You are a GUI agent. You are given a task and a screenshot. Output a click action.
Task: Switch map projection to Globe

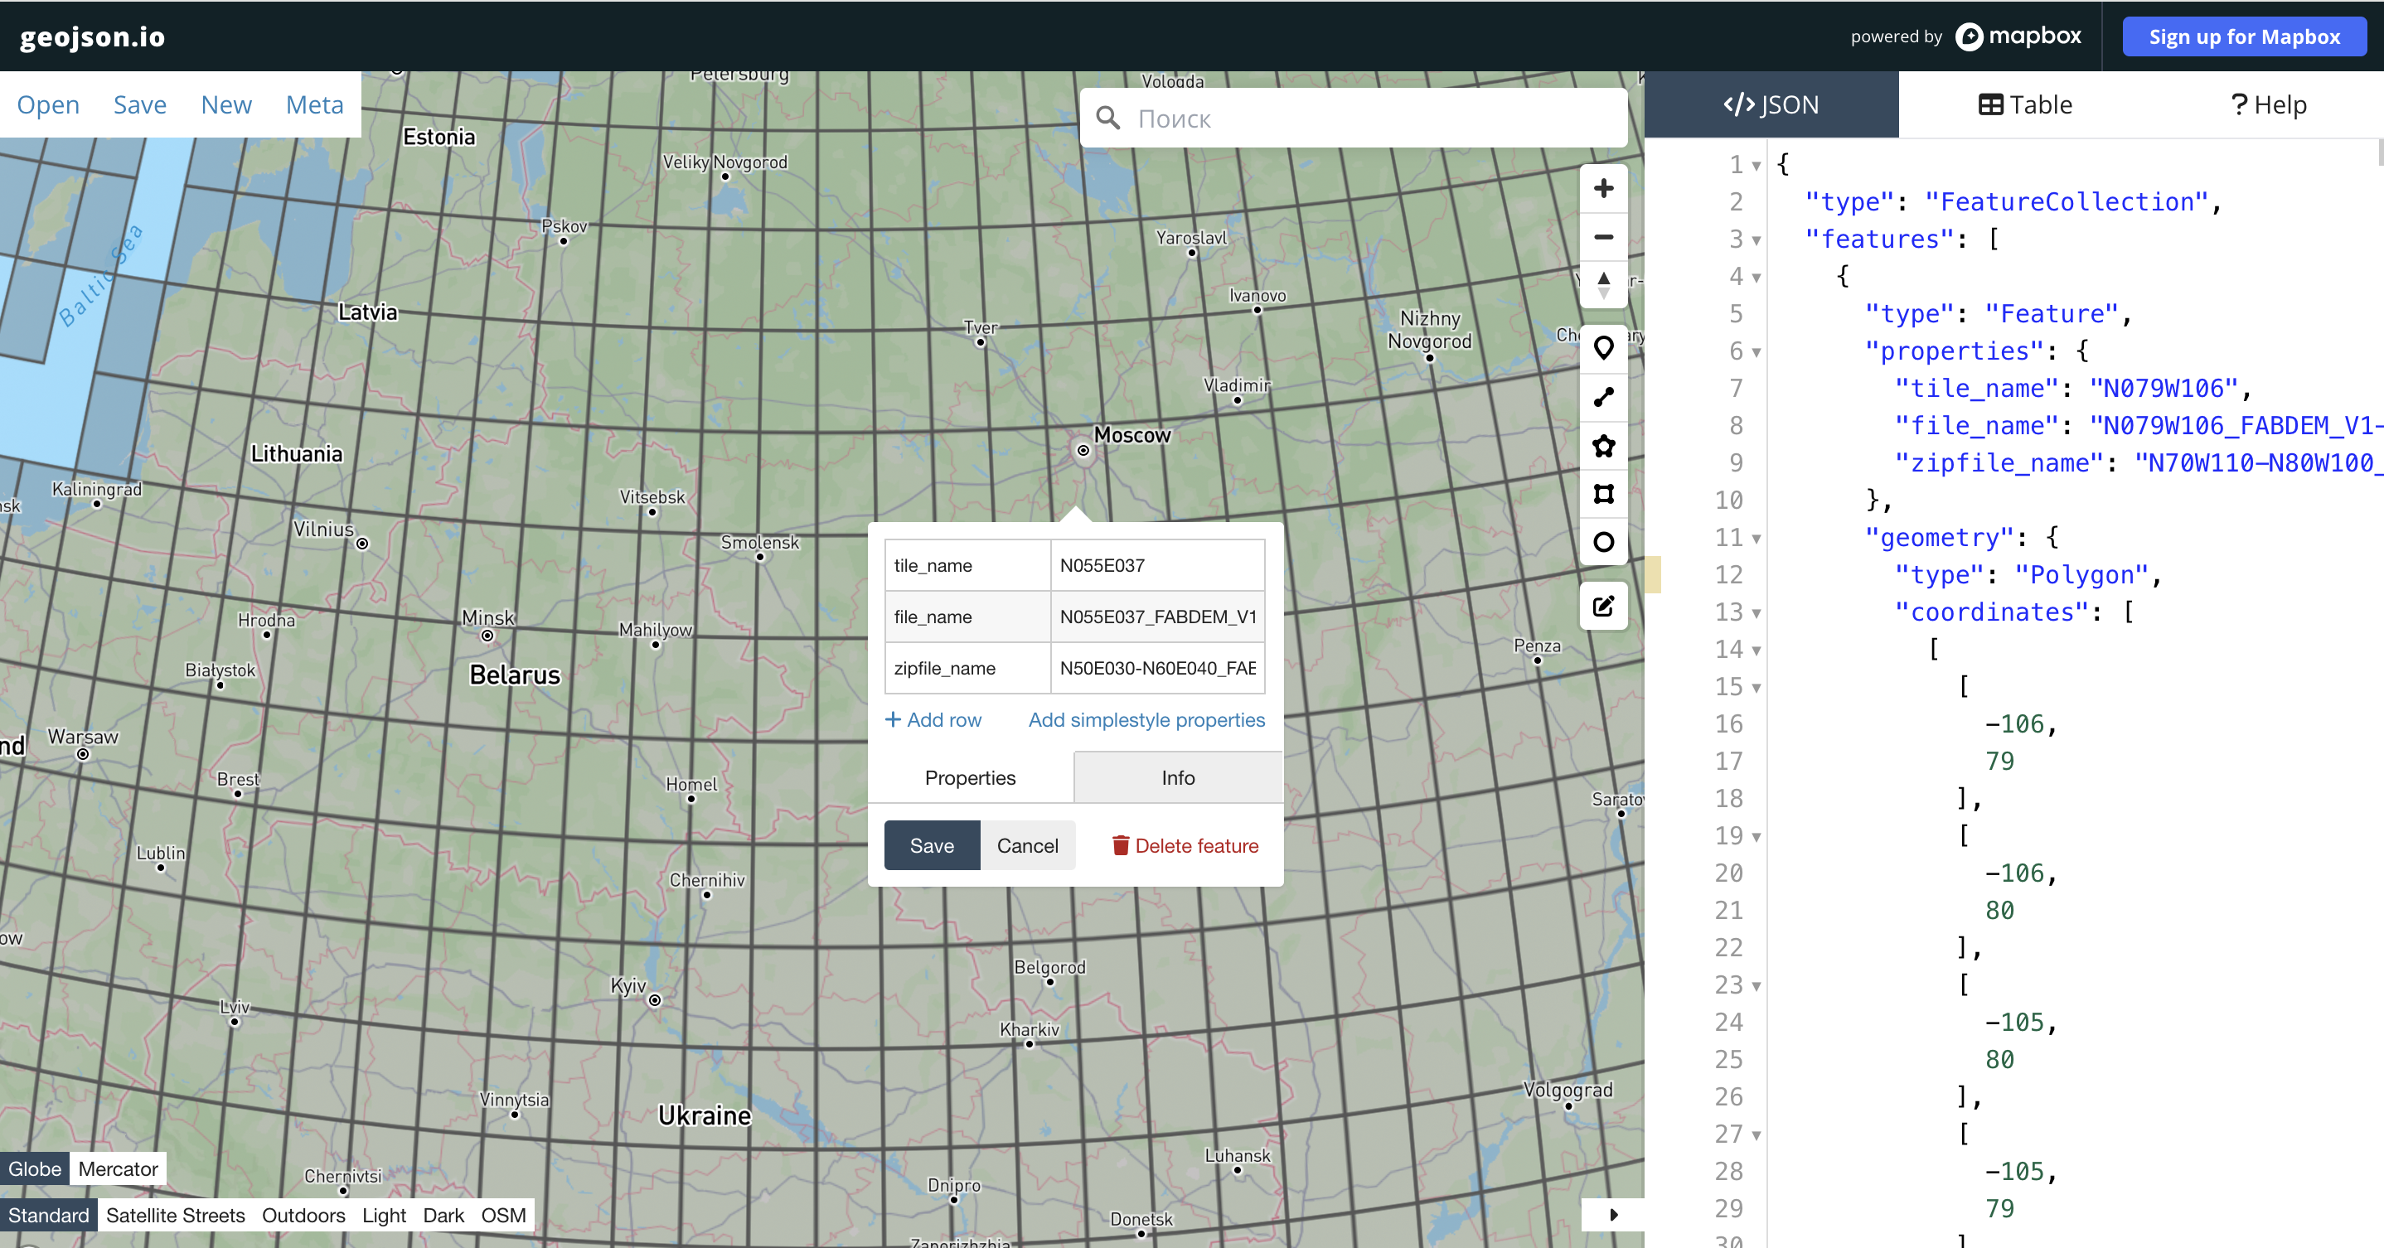34,1168
